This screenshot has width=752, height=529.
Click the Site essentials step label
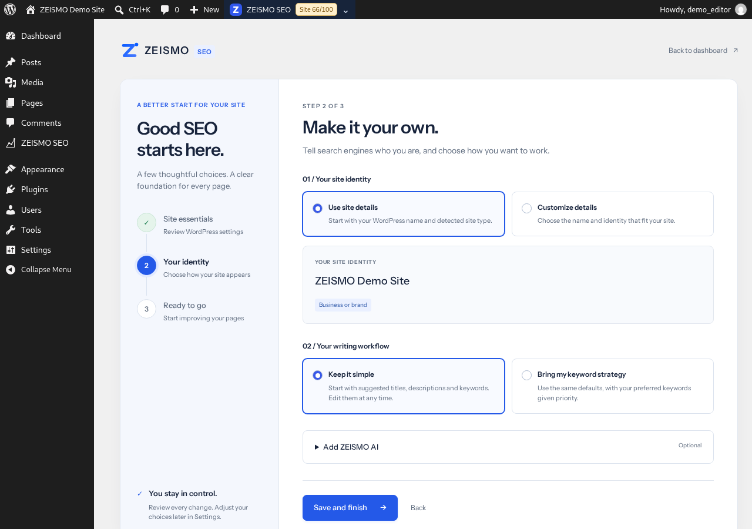pyautogui.click(x=188, y=219)
